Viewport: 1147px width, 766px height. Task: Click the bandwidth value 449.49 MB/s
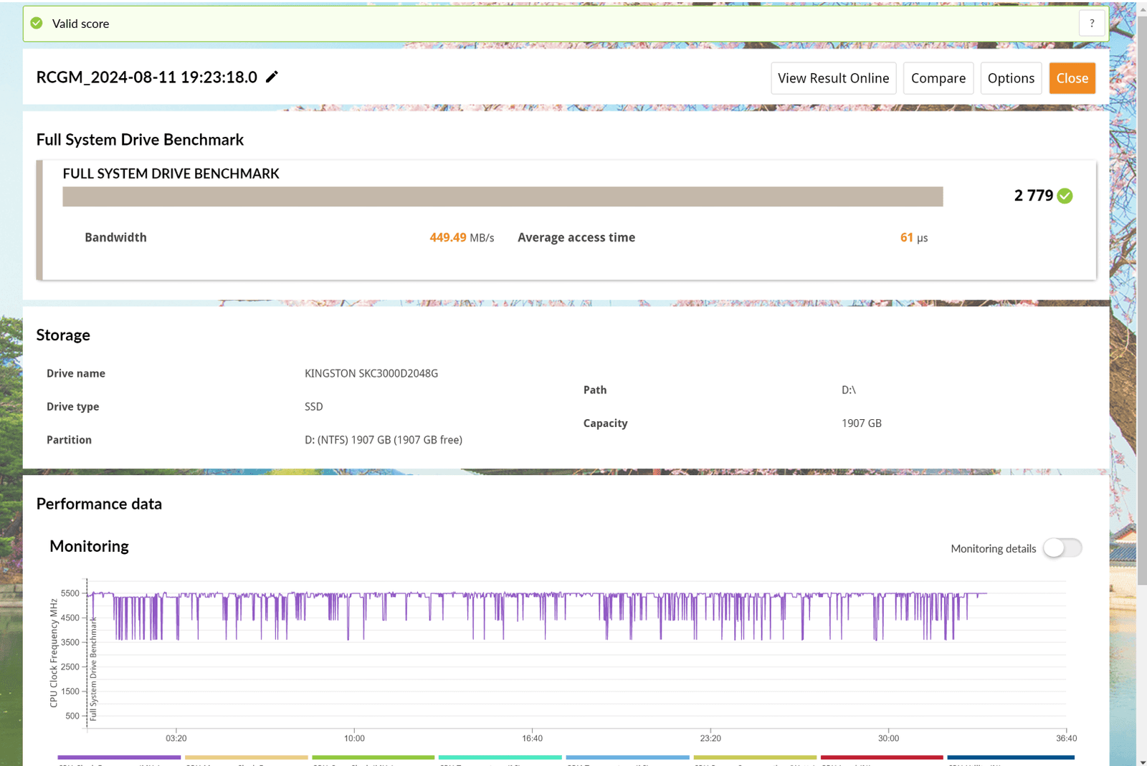[461, 238]
